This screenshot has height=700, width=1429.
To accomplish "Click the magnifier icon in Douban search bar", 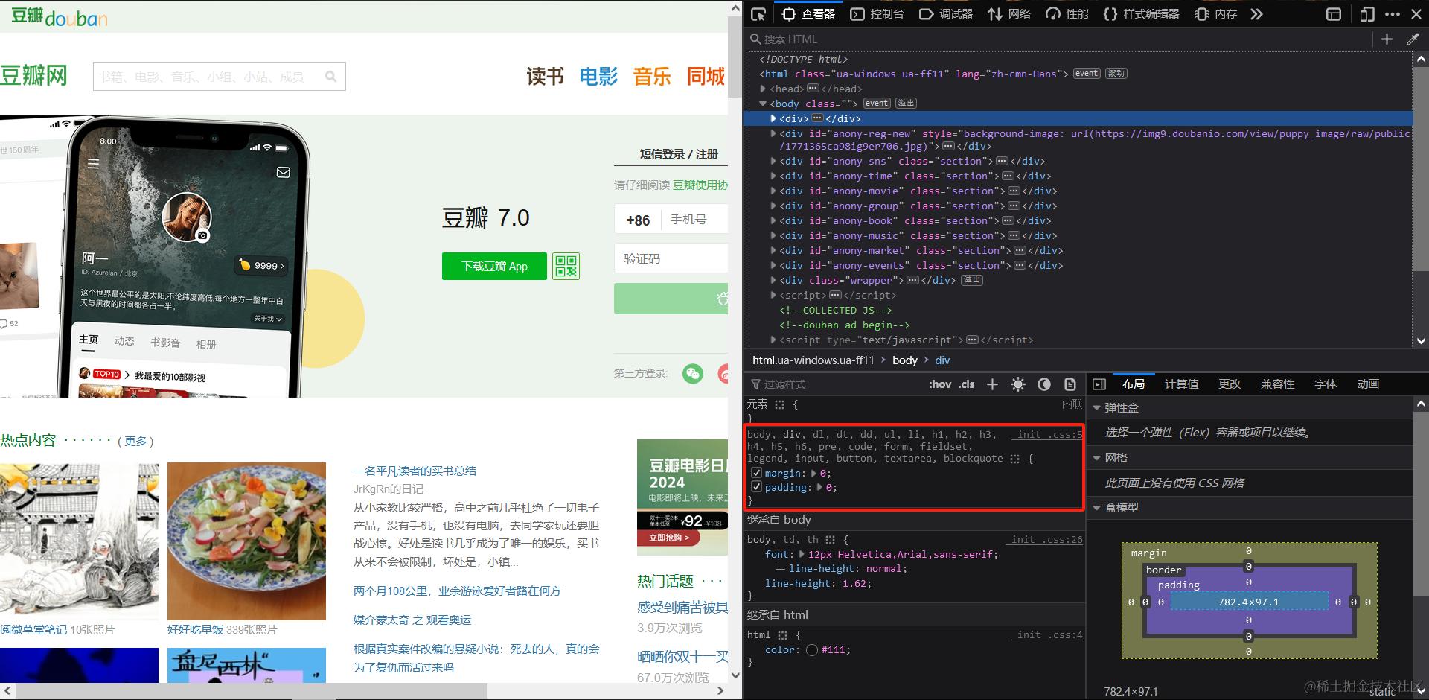I will [331, 76].
